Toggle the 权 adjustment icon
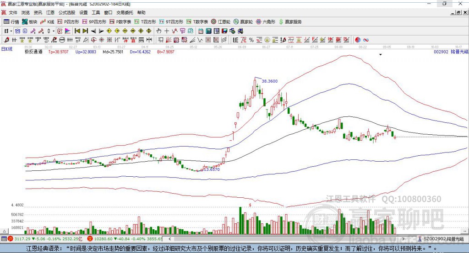469x253 pixels. tap(60, 31)
